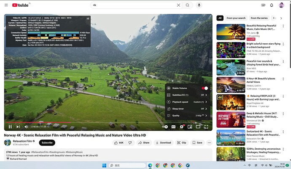291x169 pixels.
Task: Download the video
Action: [163, 143]
